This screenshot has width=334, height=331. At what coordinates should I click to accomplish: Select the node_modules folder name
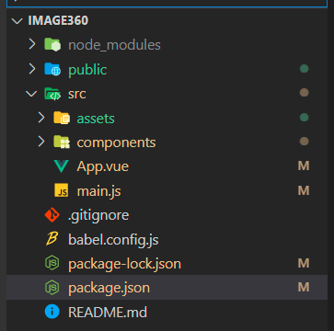coord(114,45)
